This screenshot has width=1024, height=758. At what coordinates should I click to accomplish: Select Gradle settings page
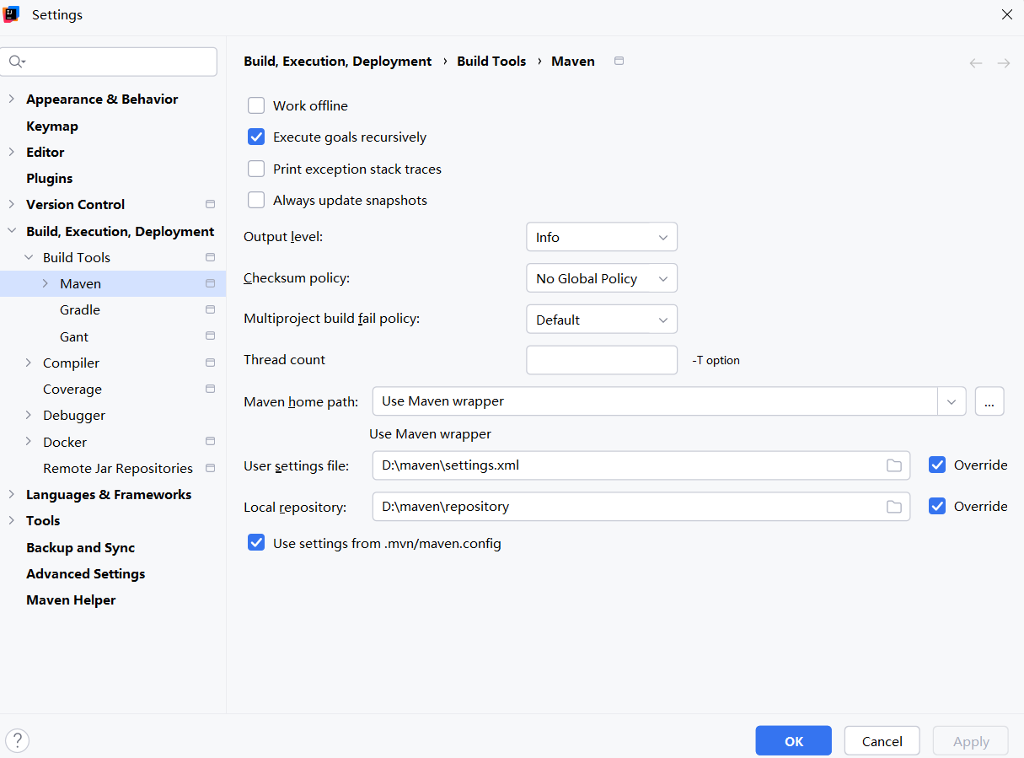80,309
